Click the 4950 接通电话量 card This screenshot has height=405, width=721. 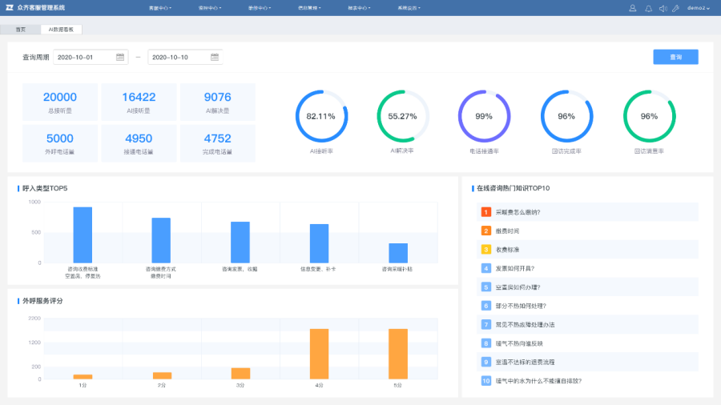139,143
